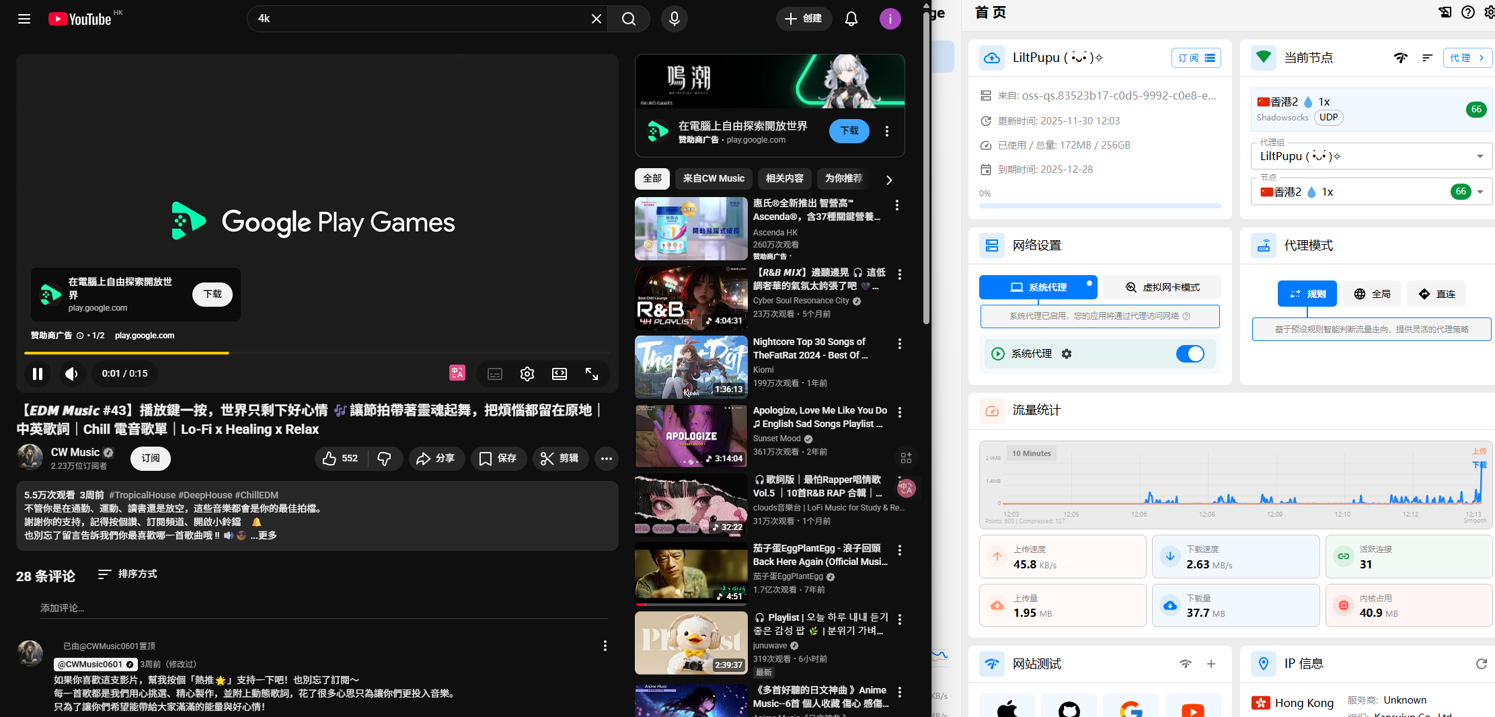The image size is (1495, 717).
Task: Click the refresh icon in IP 信息
Action: point(1481,664)
